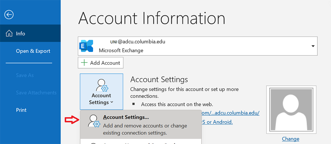
Task: Click the back arrow circle icon
Action: click(9, 15)
